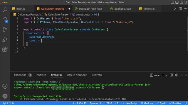Open editor More Actions menu

[185, 9]
